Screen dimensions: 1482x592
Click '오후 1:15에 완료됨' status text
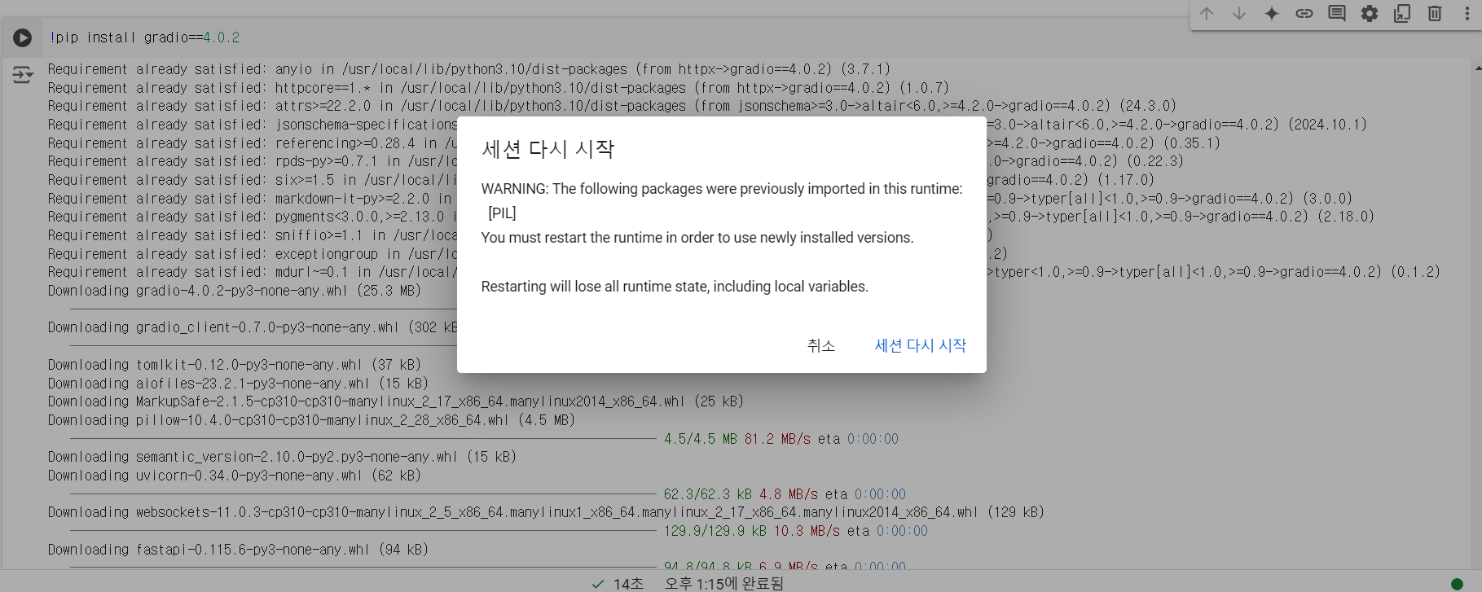[x=724, y=583]
